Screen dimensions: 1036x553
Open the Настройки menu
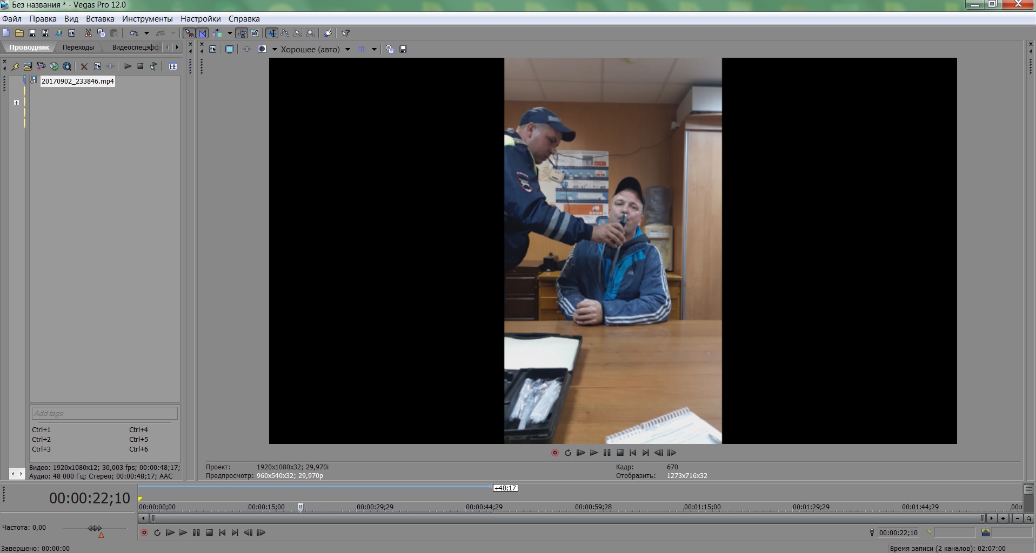200,18
